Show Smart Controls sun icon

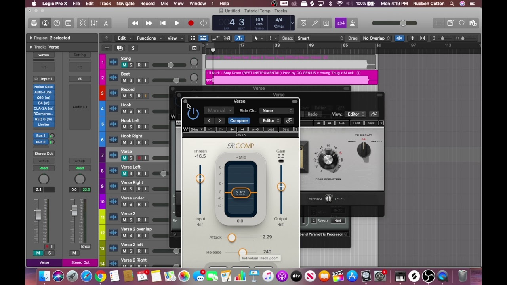coord(83,23)
